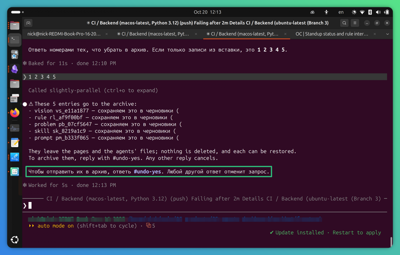The image size is (400, 255).
Task: Open accessibility menu in top bar
Action: point(326,12)
